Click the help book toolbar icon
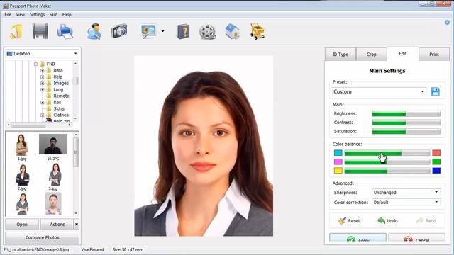The height and width of the screenshot is (255, 454). pos(183,31)
